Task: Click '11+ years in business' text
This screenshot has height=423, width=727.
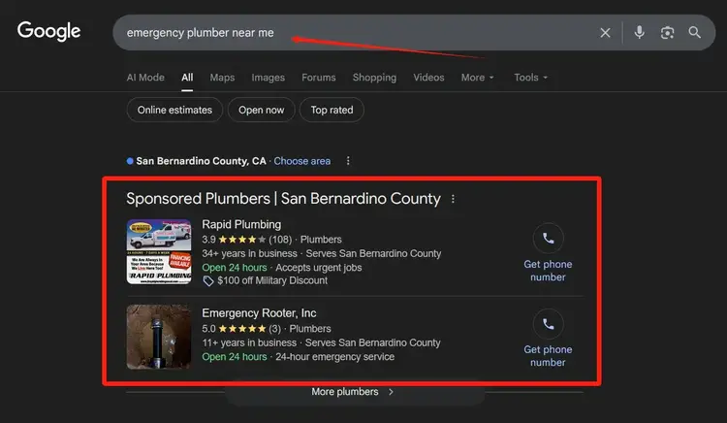Action: 249,342
